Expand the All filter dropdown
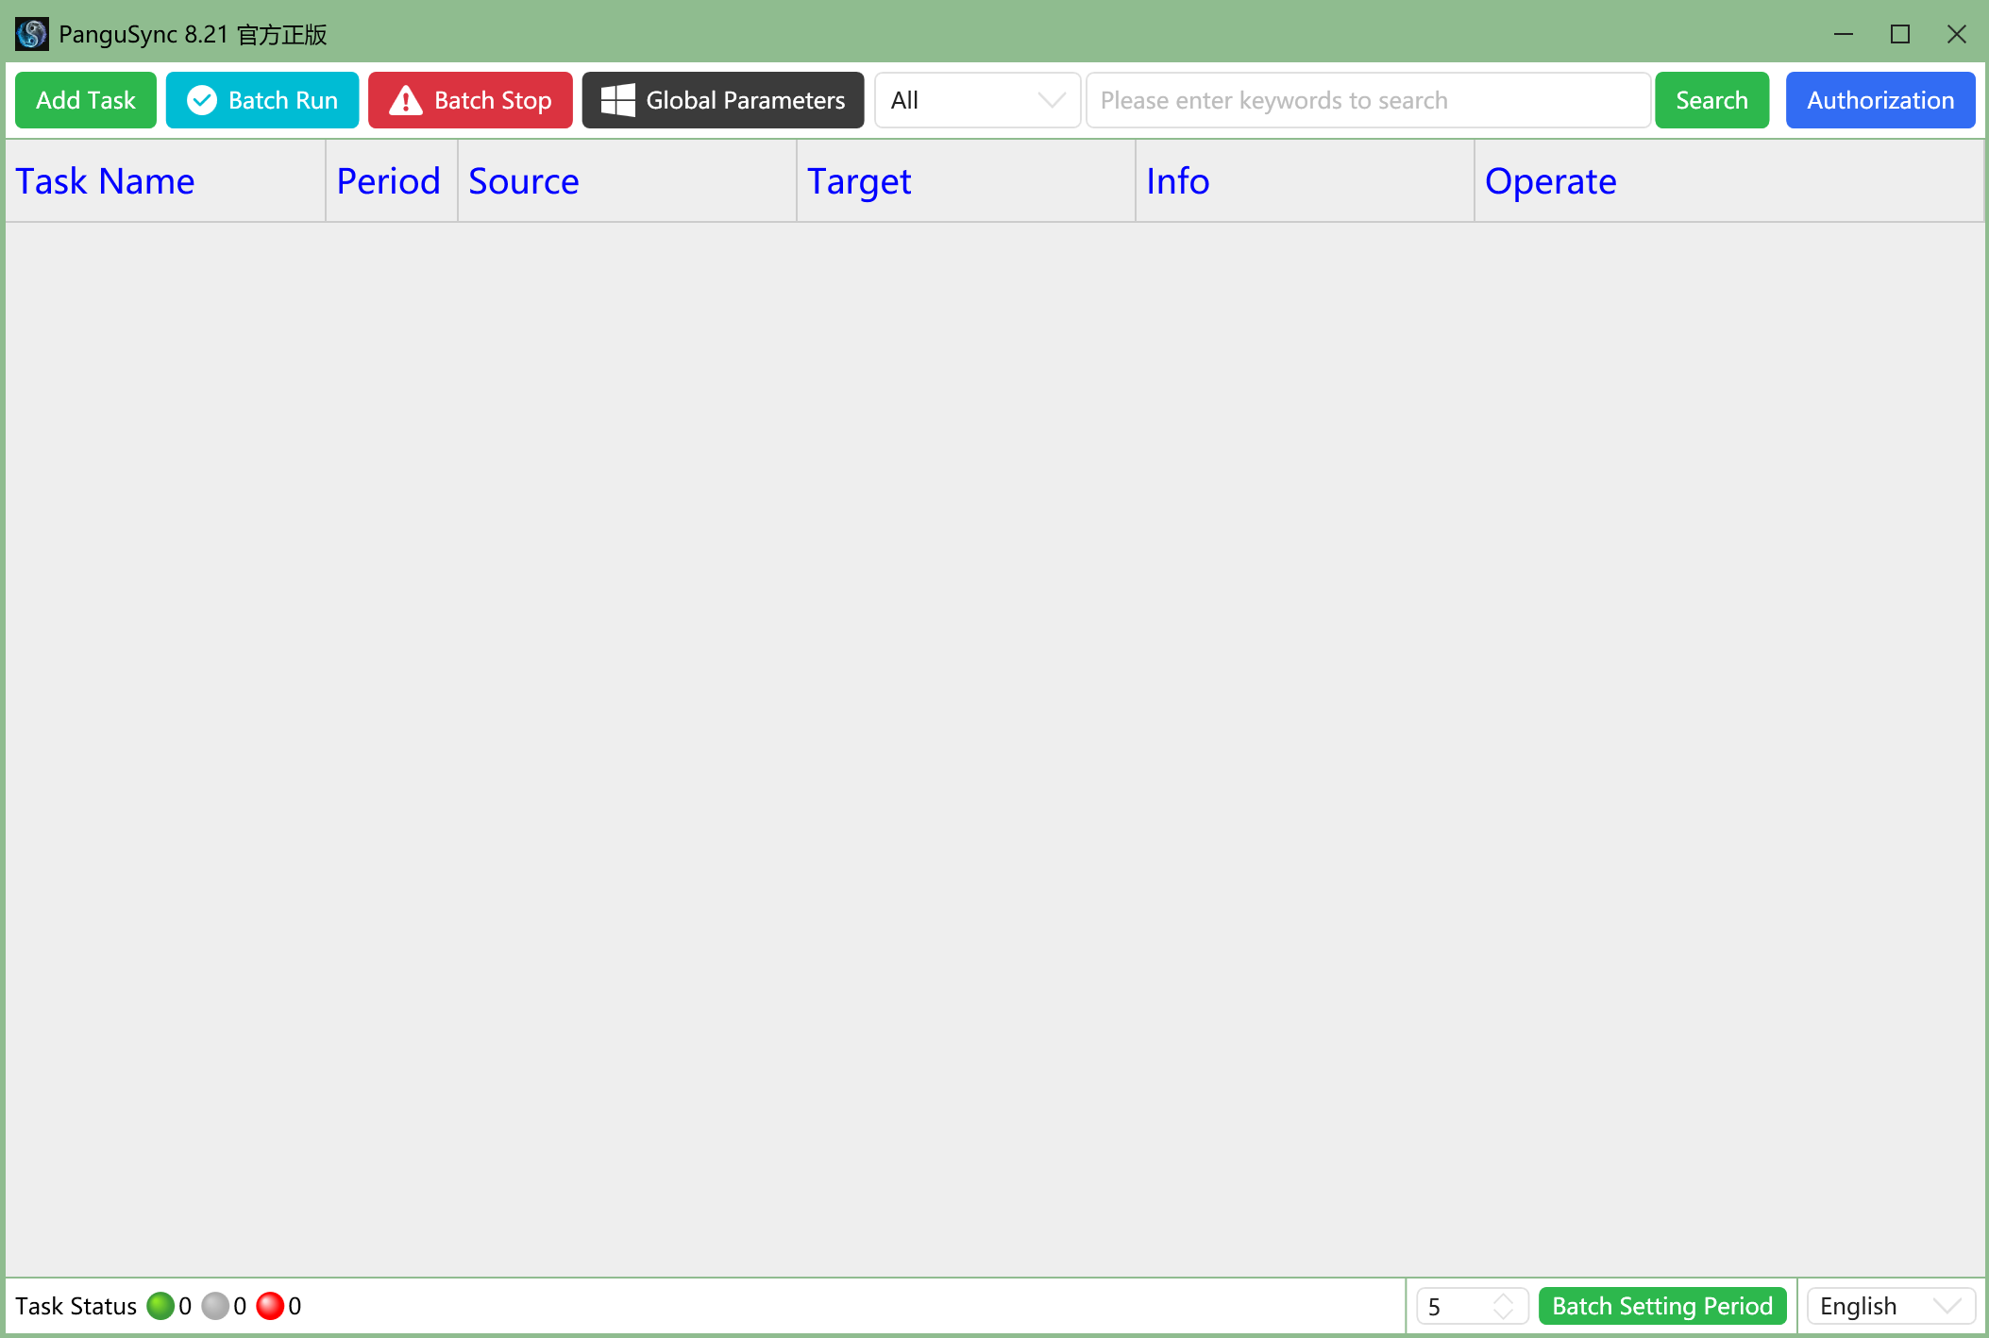This screenshot has height=1338, width=1989. tap(977, 100)
